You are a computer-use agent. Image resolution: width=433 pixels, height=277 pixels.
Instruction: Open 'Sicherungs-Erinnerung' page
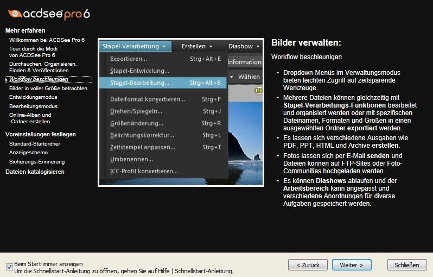coord(37,162)
